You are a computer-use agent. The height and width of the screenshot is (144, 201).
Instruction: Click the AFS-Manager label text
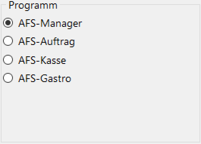pos(50,24)
